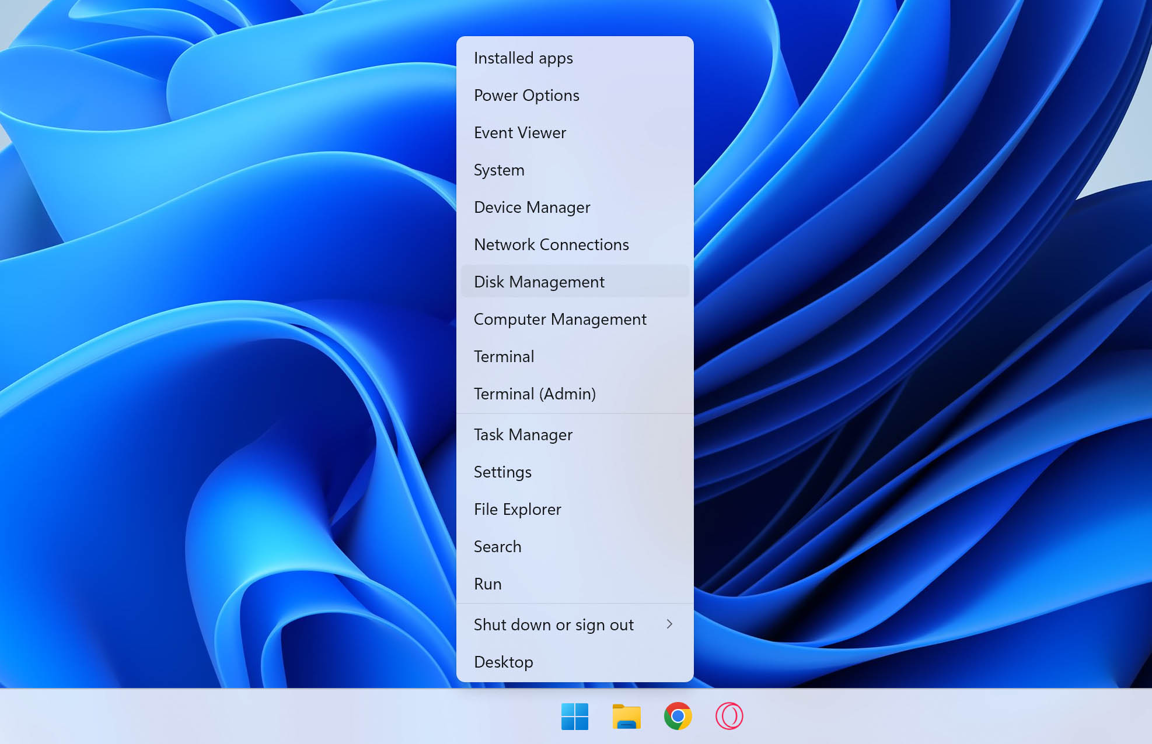Open Computer Management
This screenshot has height=744, width=1152.
pyautogui.click(x=560, y=320)
